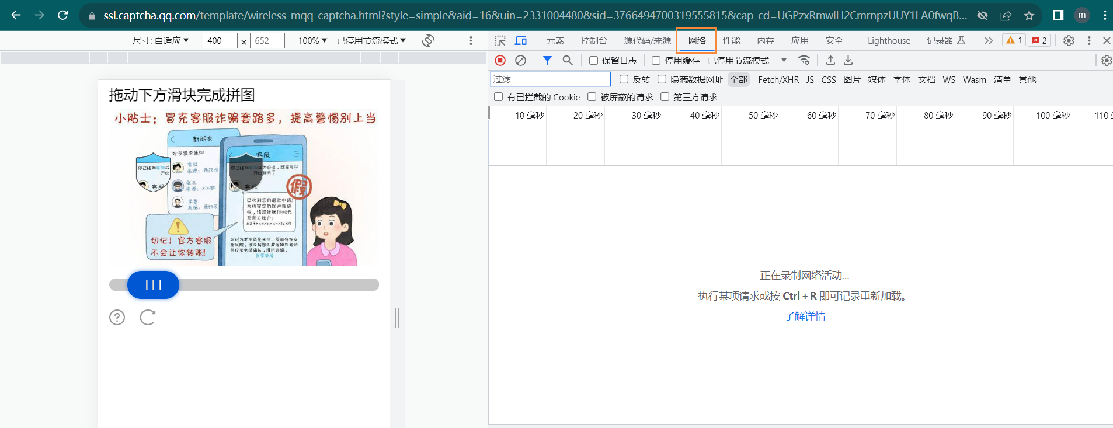The image size is (1113, 428).
Task: Click the rotate device icon
Action: tap(428, 40)
